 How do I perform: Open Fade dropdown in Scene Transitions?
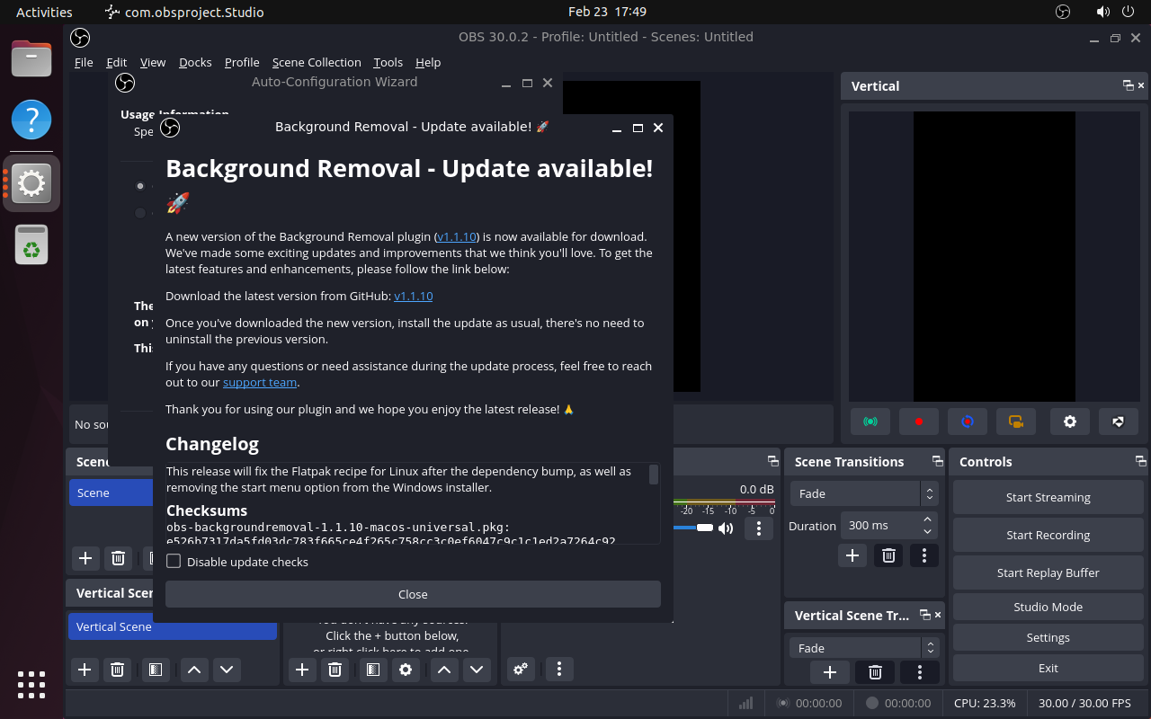coord(864,493)
